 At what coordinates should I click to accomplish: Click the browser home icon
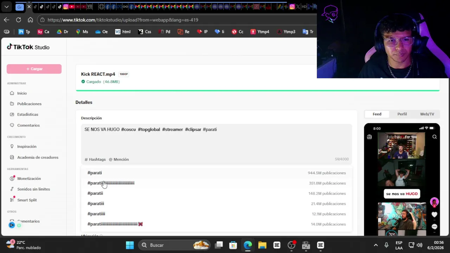[30, 20]
